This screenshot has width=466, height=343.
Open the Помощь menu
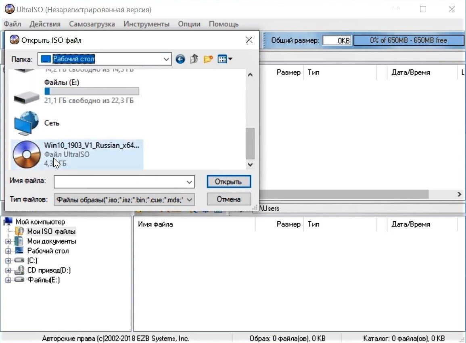coord(224,24)
